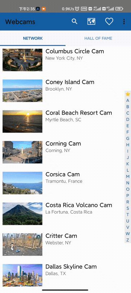Jump to letter Z in index

[128, 240]
